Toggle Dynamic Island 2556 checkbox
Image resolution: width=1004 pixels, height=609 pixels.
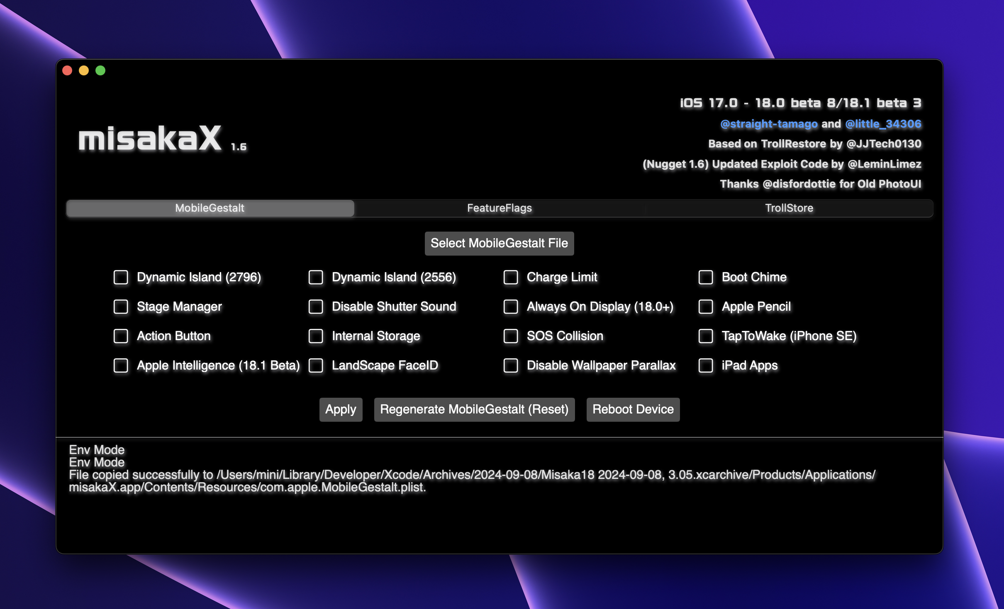316,277
